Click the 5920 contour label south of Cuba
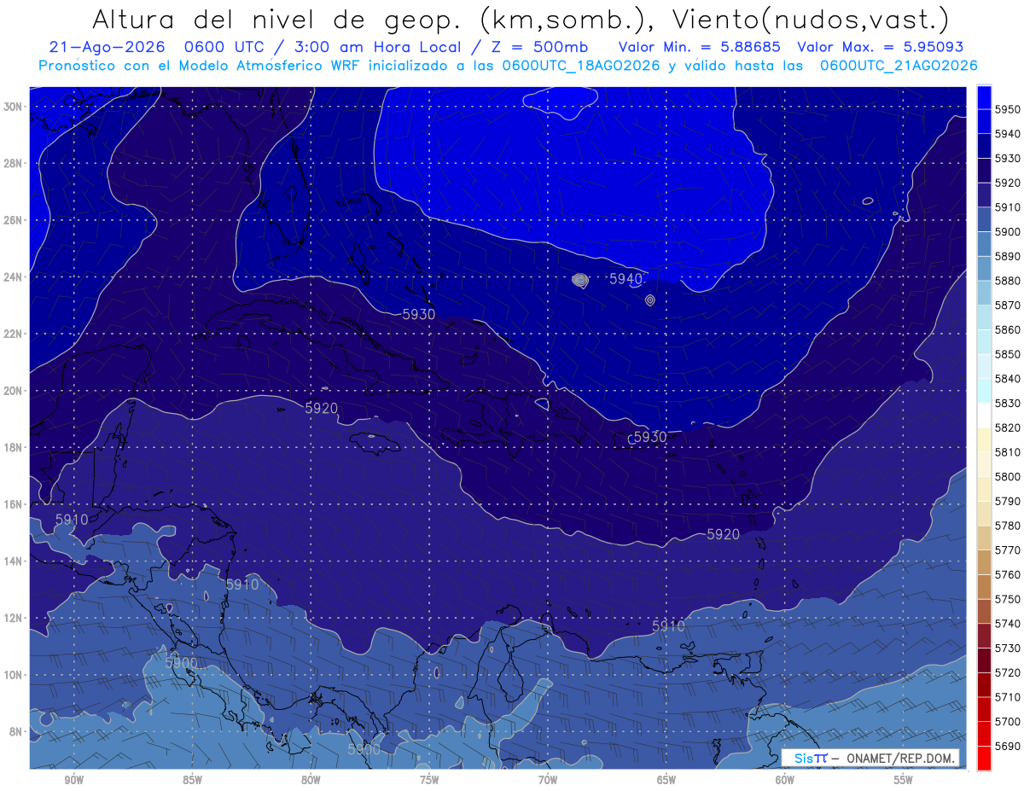Screen dimensions: 1024x791 pos(322,409)
